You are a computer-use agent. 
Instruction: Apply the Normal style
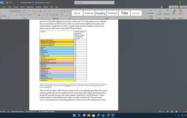coord(77,13)
